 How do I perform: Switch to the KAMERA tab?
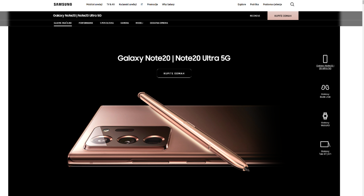125,23
